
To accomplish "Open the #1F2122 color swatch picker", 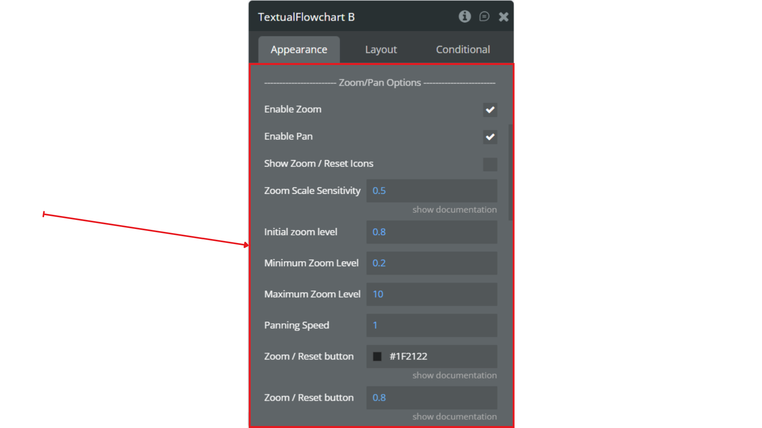I will pyautogui.click(x=377, y=357).
